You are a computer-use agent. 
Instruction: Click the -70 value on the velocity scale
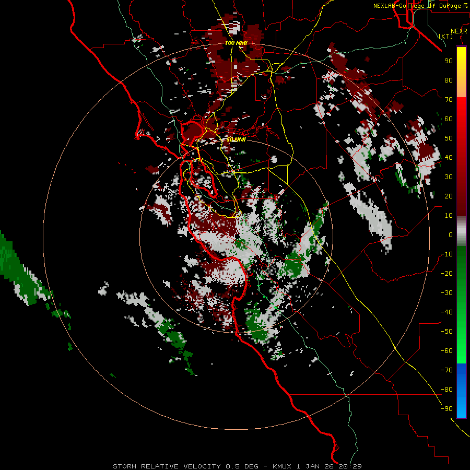446,370
